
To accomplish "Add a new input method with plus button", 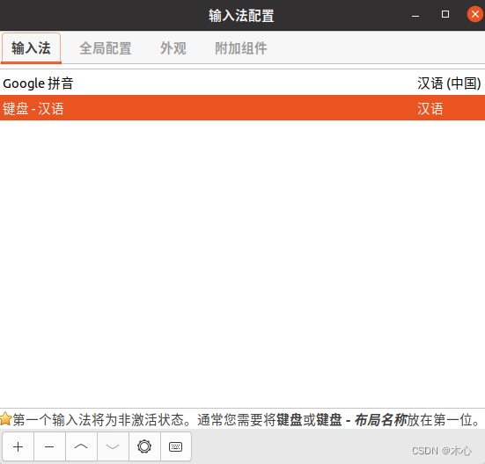I will pyautogui.click(x=18, y=446).
